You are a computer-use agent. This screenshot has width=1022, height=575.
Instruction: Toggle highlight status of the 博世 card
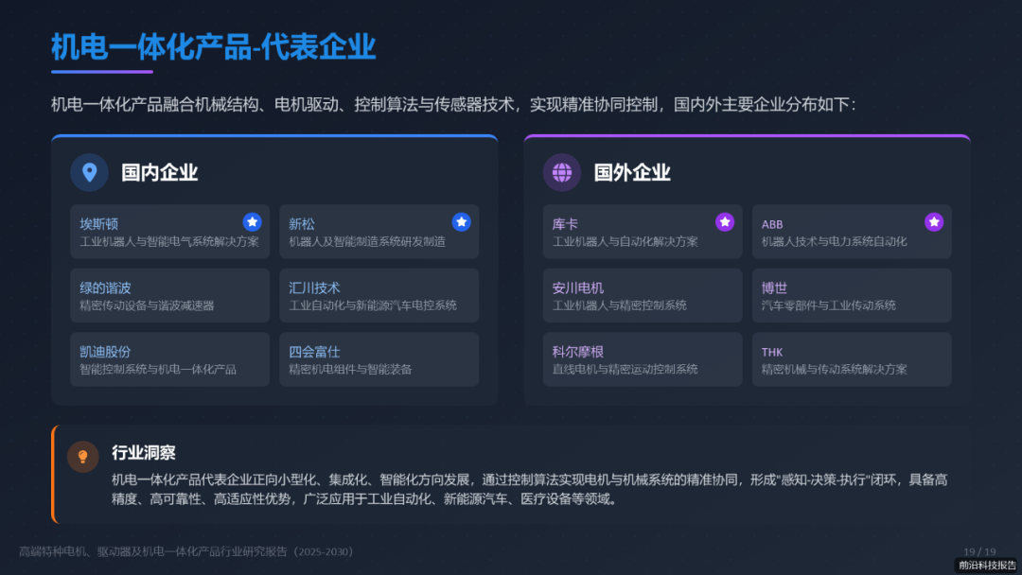pos(851,295)
